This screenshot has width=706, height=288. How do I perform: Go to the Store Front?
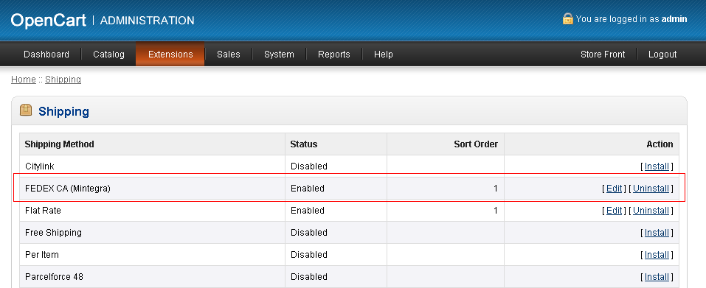coord(603,55)
